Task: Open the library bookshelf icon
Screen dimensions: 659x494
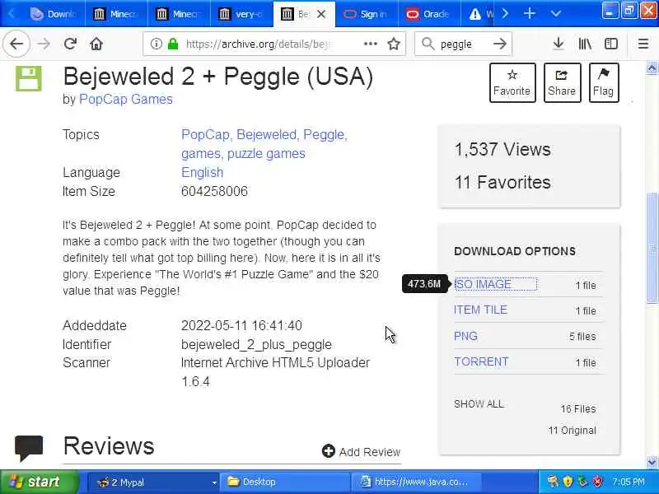Action: [585, 44]
